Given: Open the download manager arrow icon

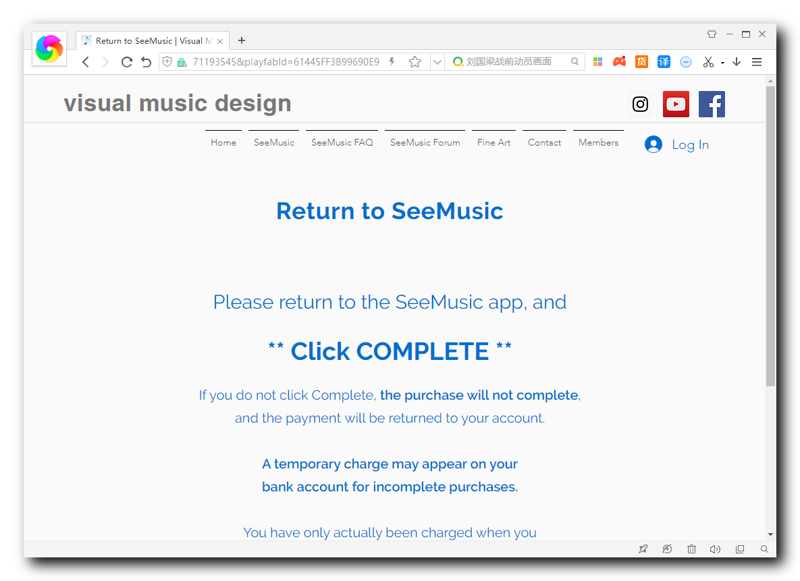Looking at the screenshot, I should tap(736, 61).
